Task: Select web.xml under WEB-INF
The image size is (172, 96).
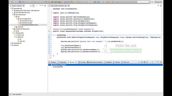Action: (x=22, y=41)
